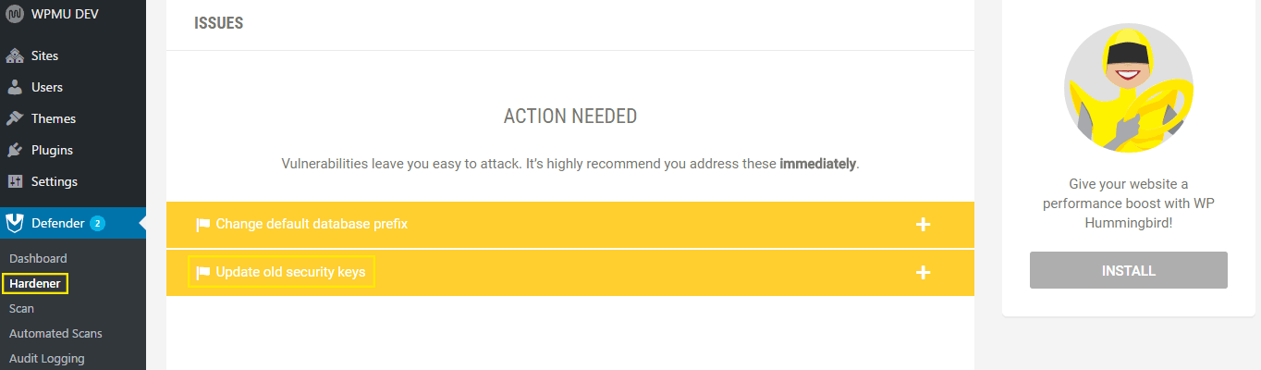The width and height of the screenshot is (1261, 370).
Task: Click the flag icon beside security keys
Action: 202,273
